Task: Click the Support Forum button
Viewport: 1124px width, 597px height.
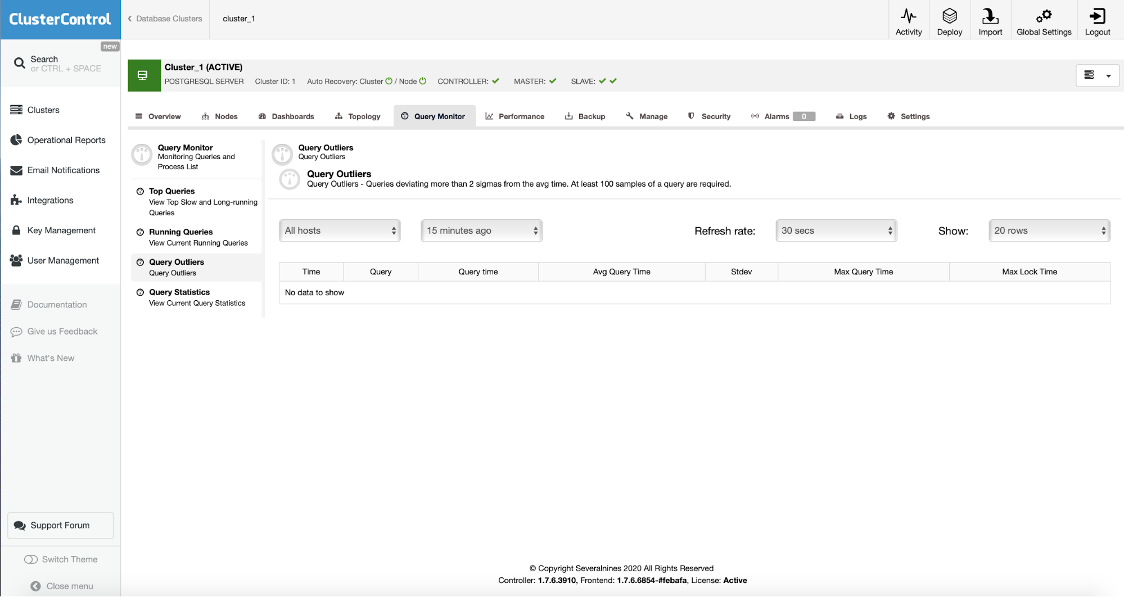Action: pos(60,525)
